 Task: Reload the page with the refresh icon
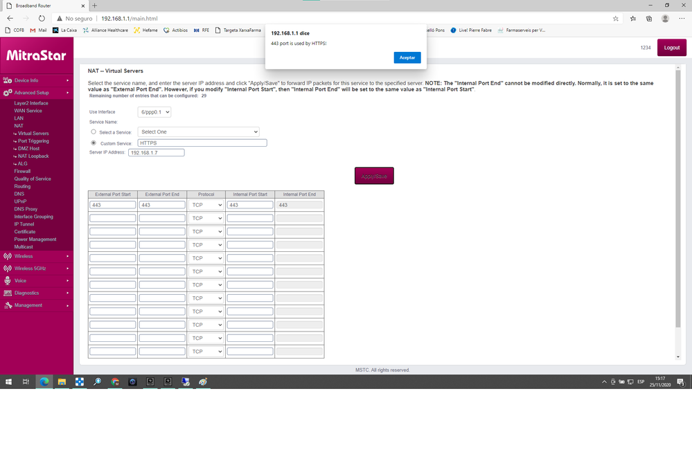pyautogui.click(x=42, y=19)
